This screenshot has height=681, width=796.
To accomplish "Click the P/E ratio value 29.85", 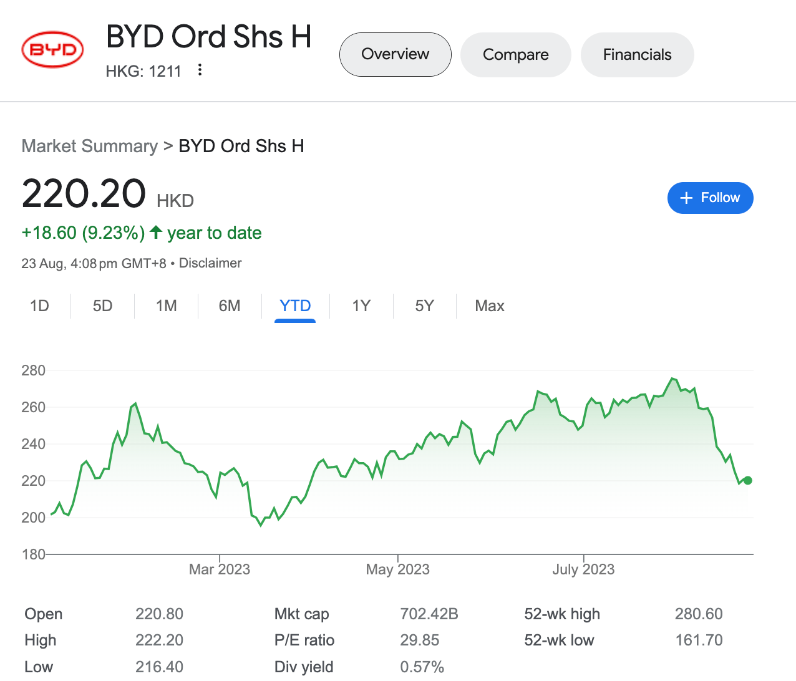I will 420,640.
